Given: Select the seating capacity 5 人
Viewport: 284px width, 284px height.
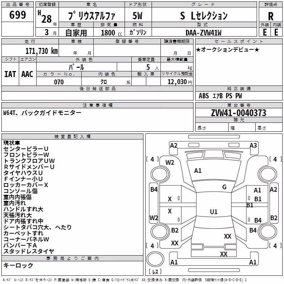Looking at the screenshot, I should tap(153, 67).
